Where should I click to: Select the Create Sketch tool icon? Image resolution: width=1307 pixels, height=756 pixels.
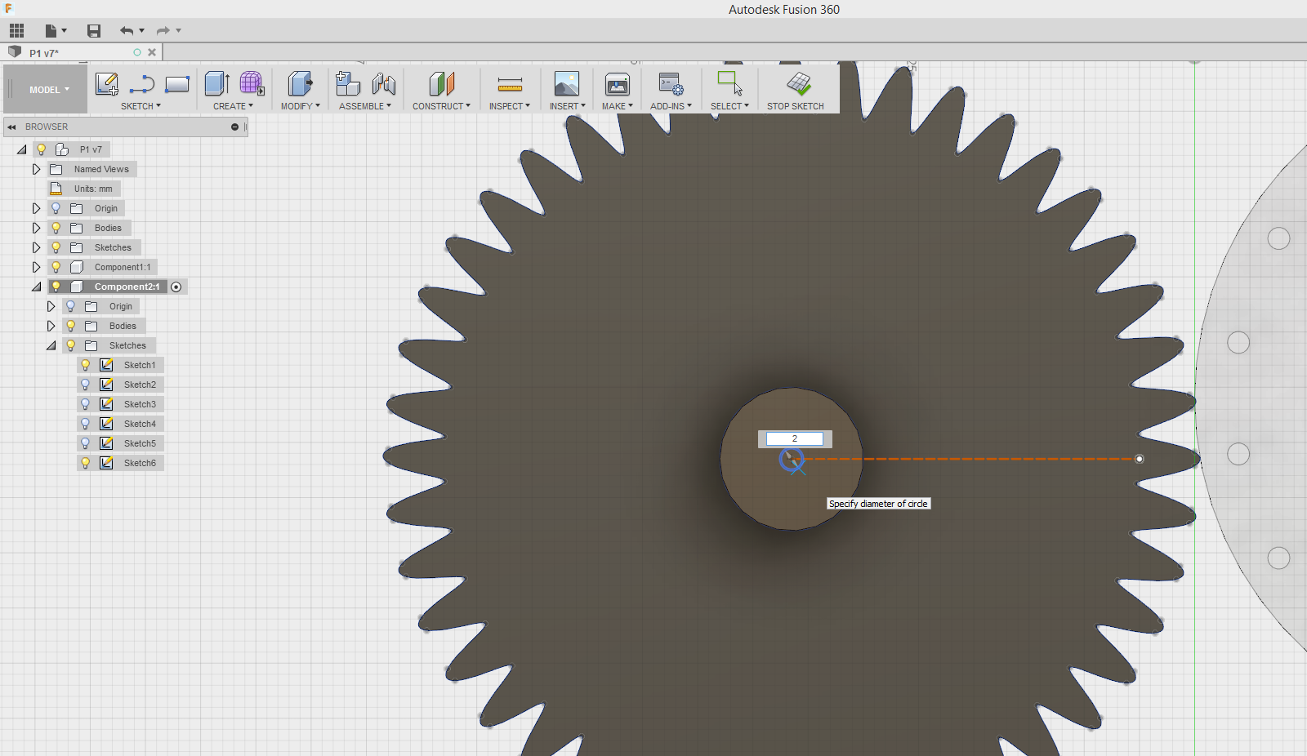point(106,84)
